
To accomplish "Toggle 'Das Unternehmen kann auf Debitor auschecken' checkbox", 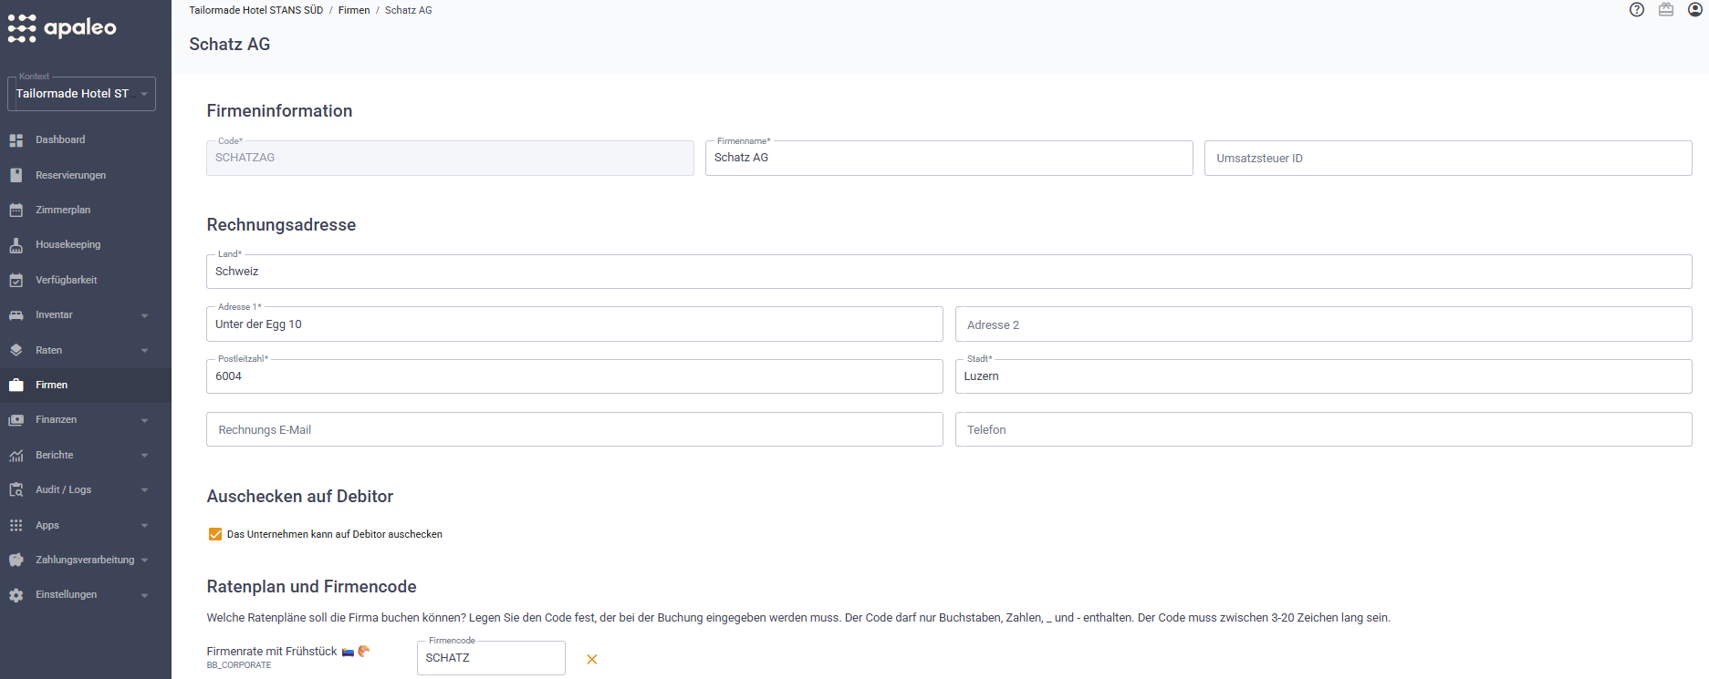I will point(215,534).
